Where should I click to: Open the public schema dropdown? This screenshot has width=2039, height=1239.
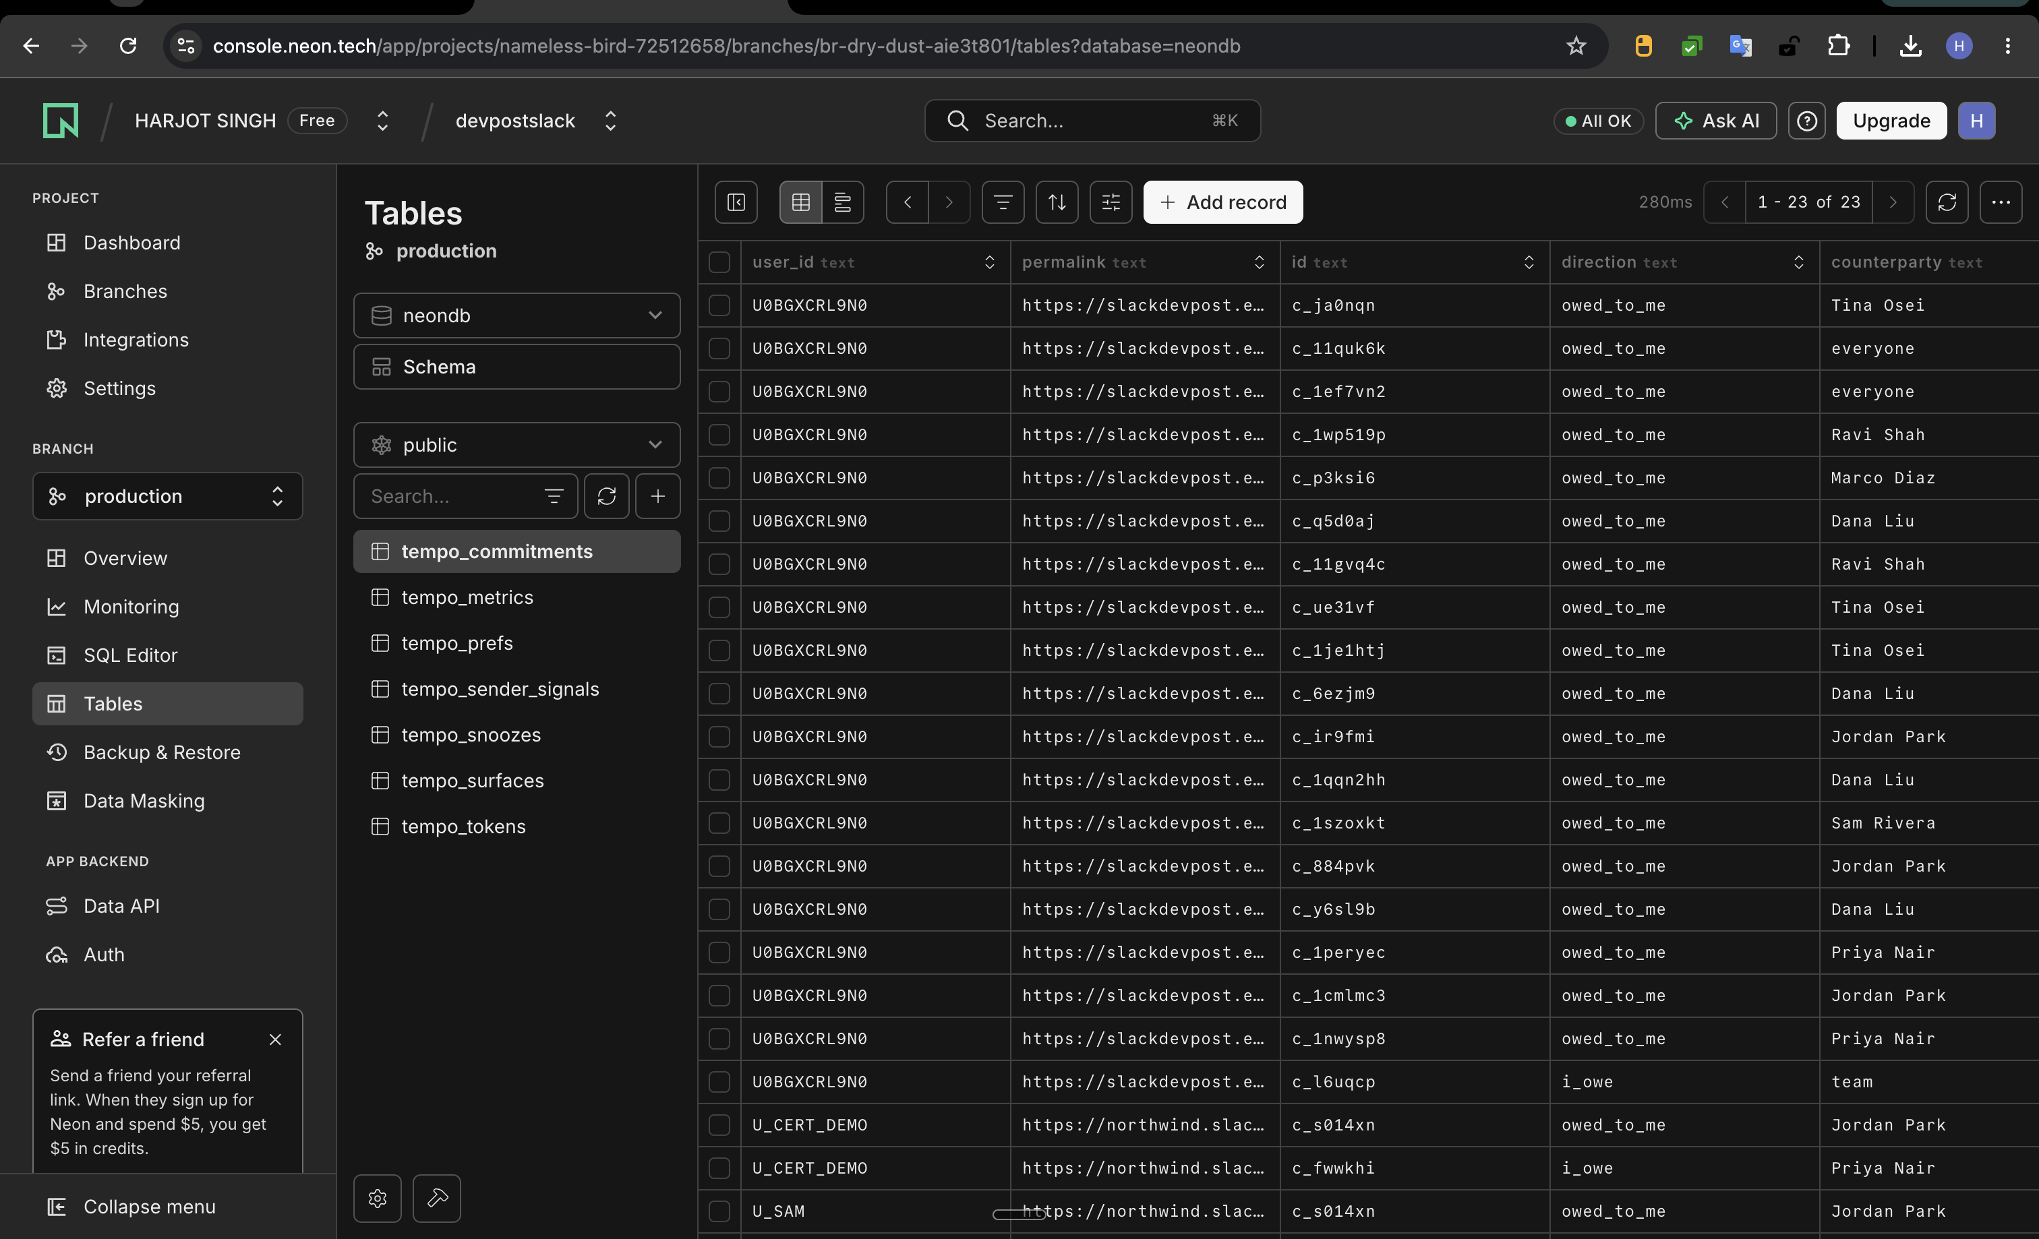516,445
